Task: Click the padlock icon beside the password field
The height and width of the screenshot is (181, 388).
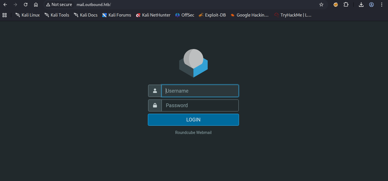Action: click(155, 105)
